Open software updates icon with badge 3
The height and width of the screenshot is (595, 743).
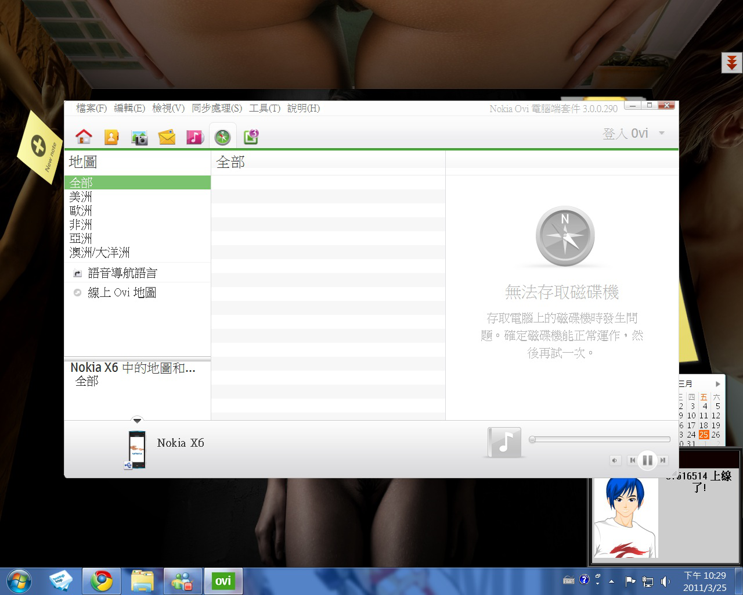tap(251, 137)
